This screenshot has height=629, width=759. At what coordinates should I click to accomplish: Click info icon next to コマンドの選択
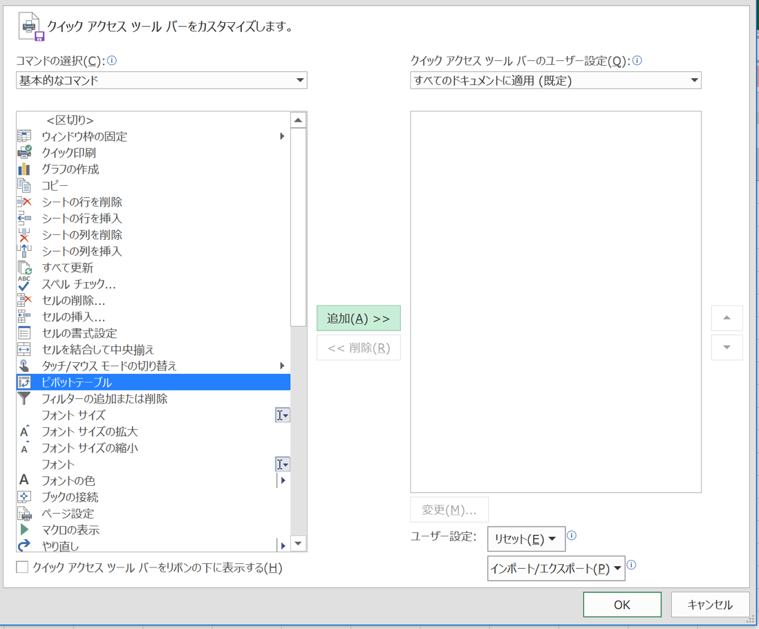(x=112, y=61)
